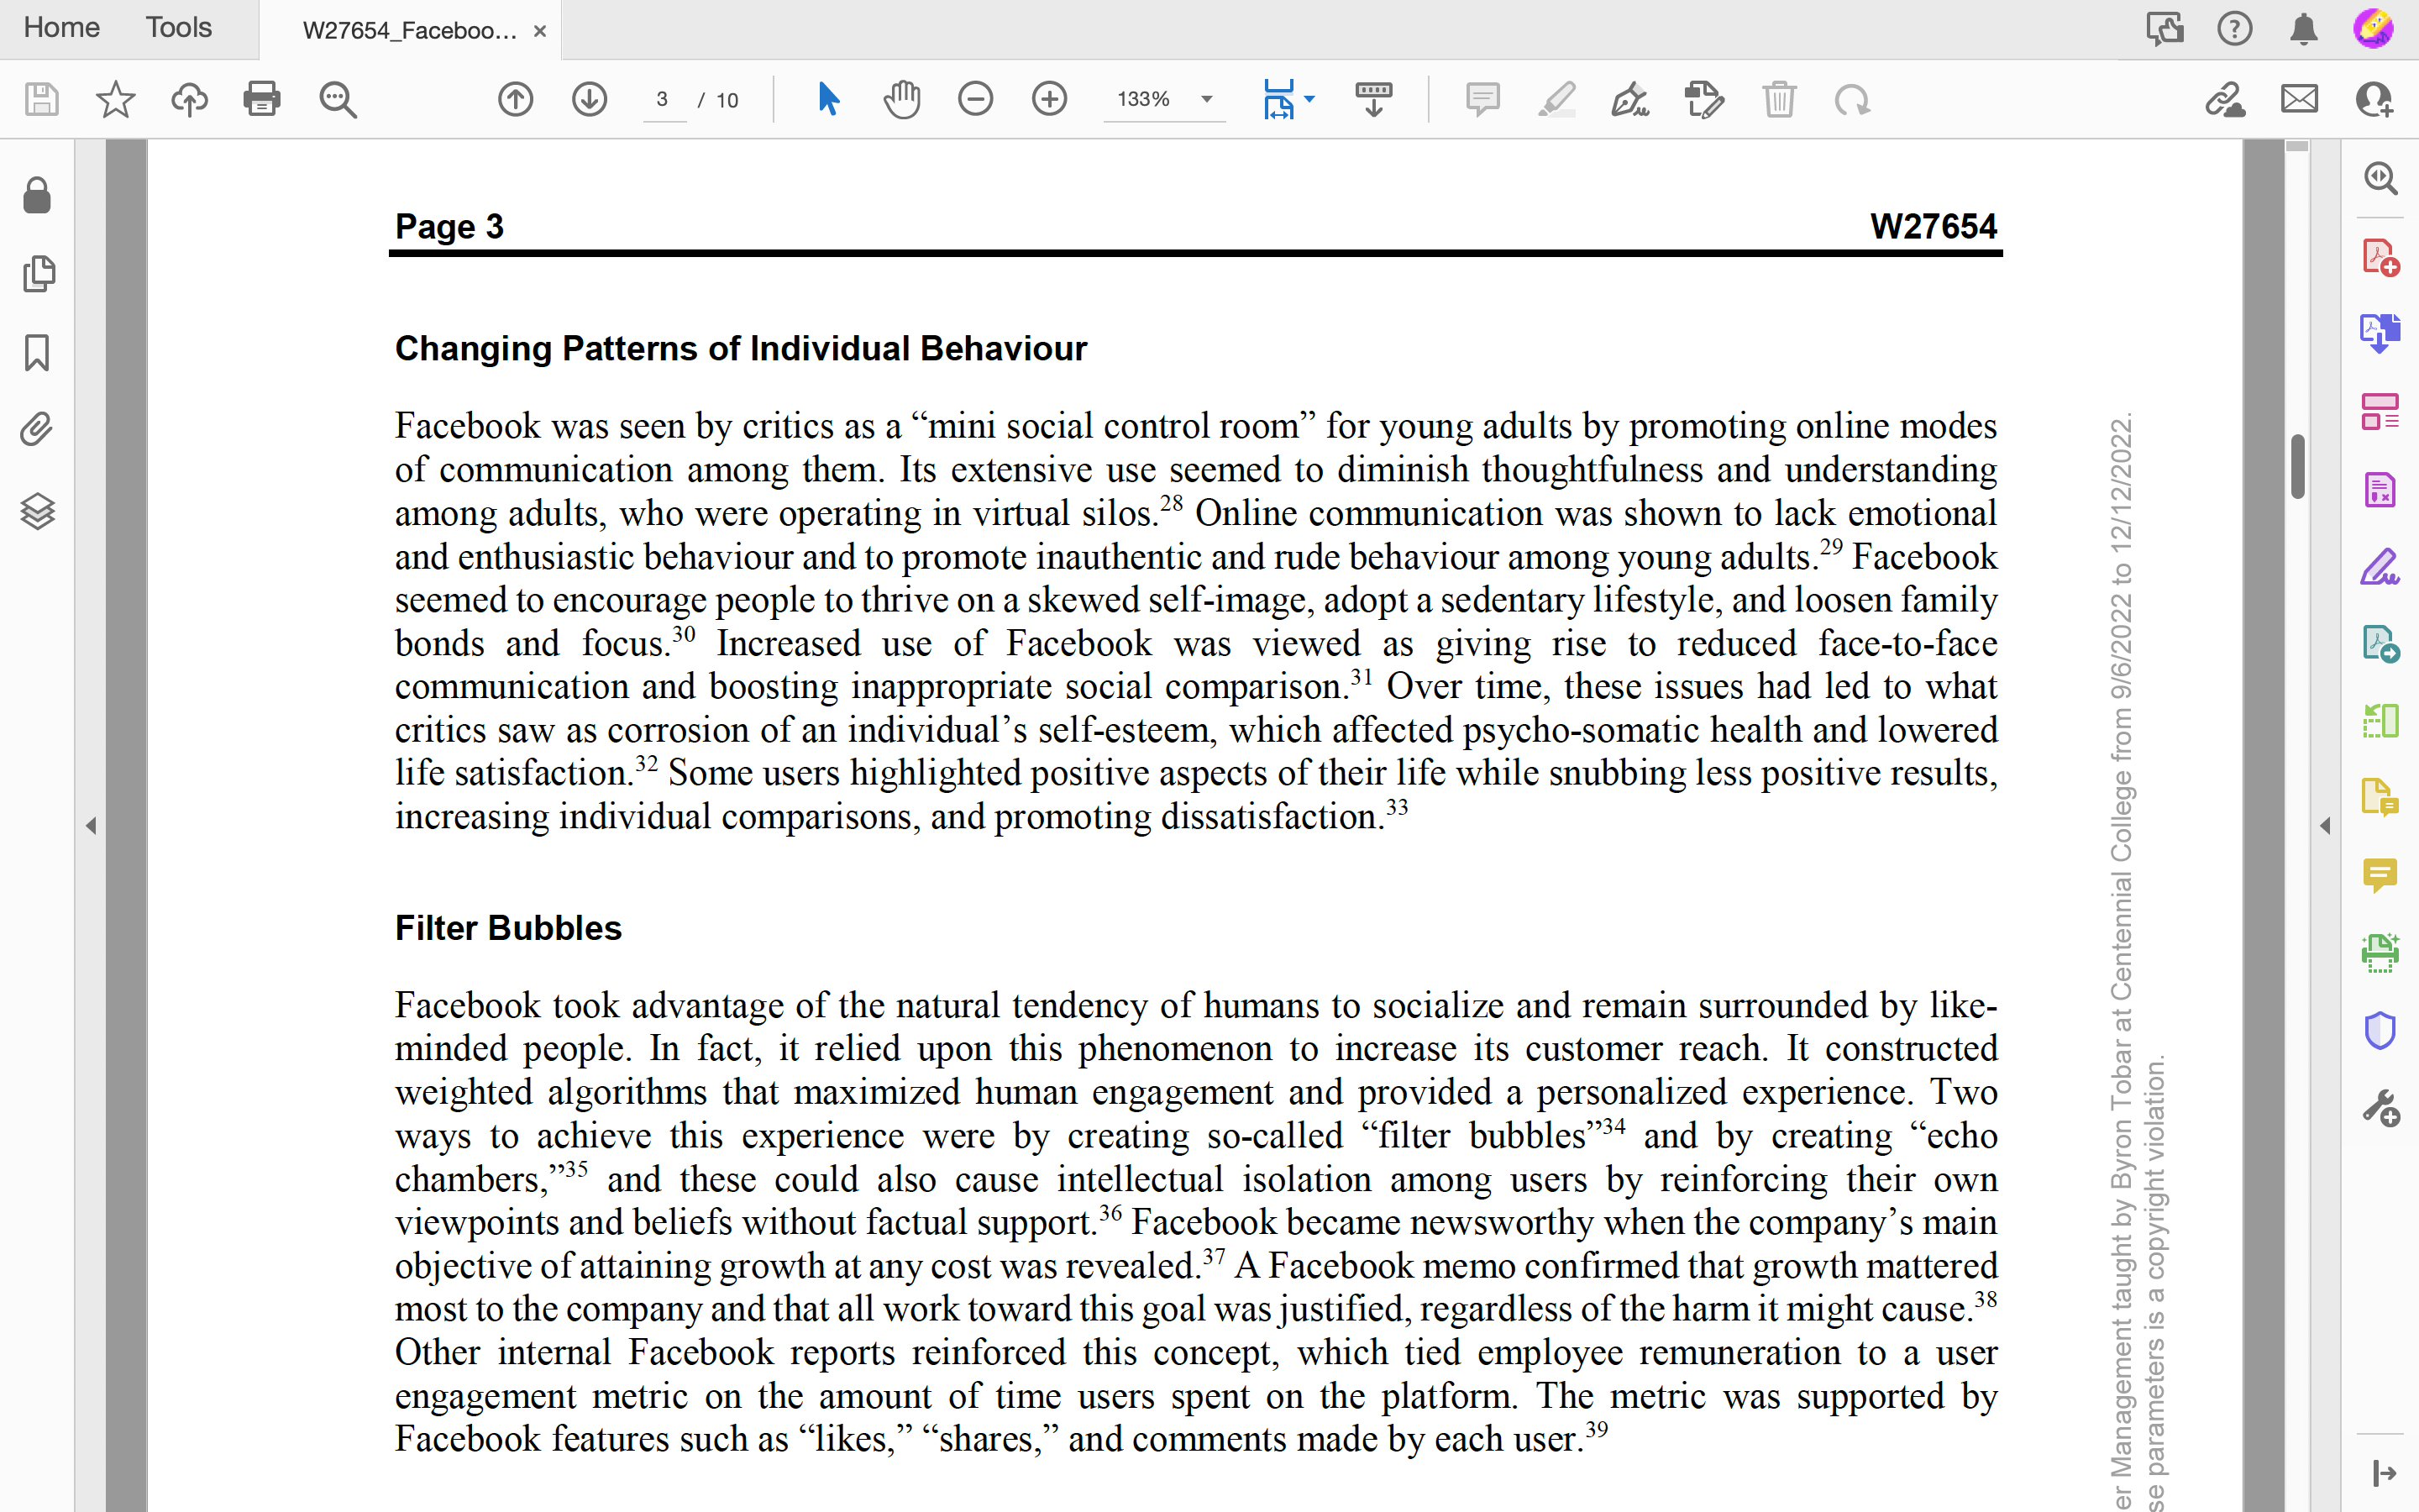Switch to the Tools tab
Viewport: 2419px width, 1512px height.
(x=178, y=28)
